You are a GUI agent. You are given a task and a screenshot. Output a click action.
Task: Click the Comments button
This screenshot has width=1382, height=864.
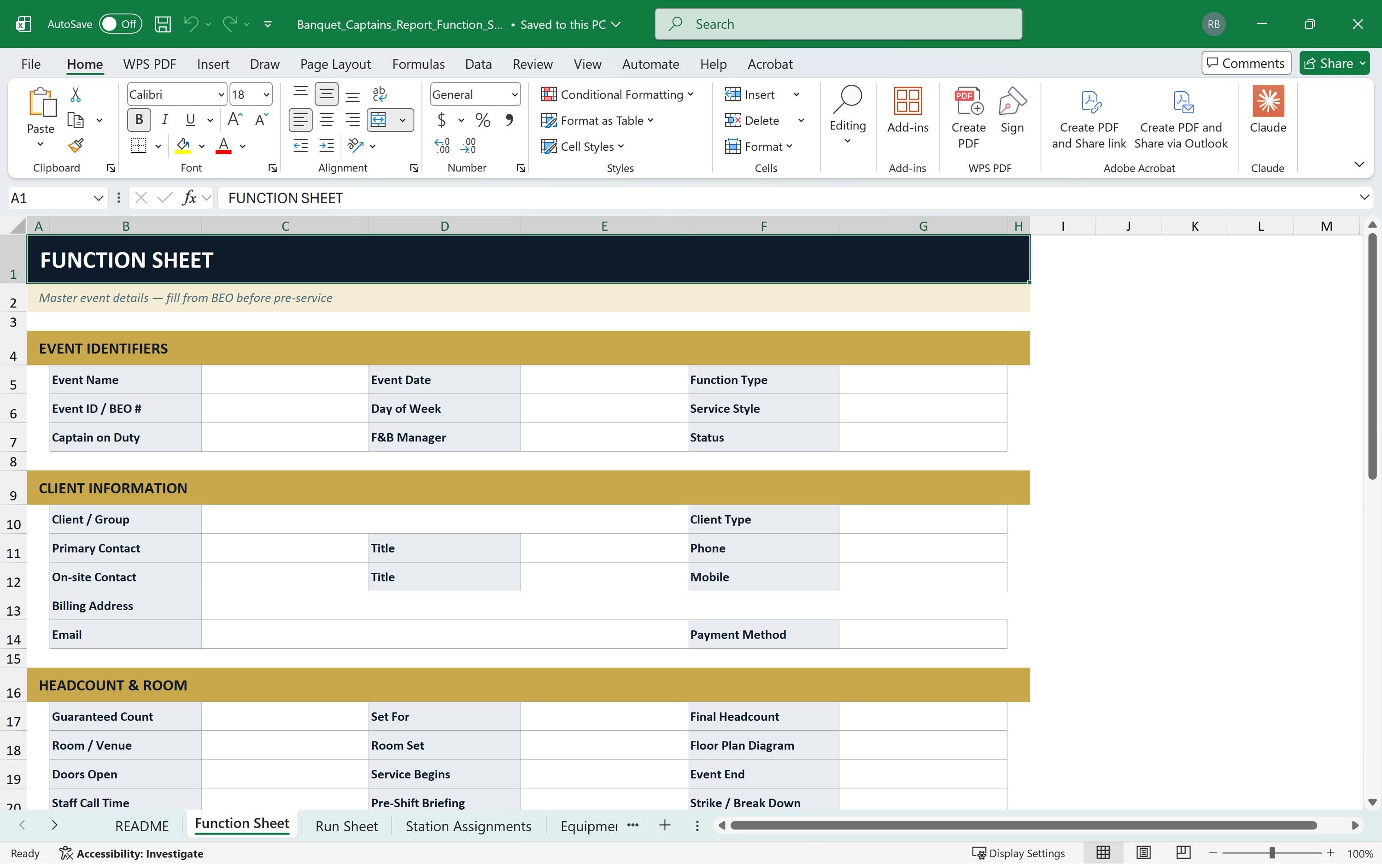click(1246, 63)
